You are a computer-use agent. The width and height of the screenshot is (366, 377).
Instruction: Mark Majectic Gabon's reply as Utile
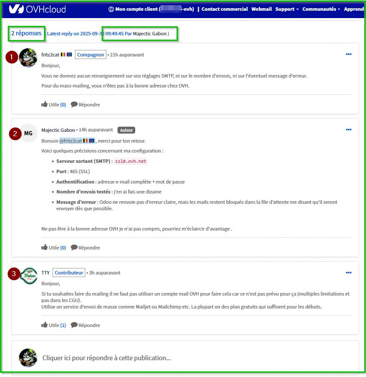[x=53, y=247]
